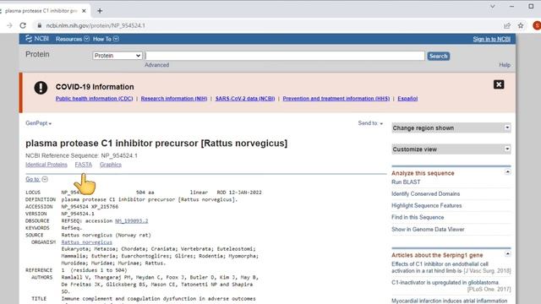541x304 pixels.
Task: Collapse the Articles about the Serping1 gene section
Action: coord(507,253)
